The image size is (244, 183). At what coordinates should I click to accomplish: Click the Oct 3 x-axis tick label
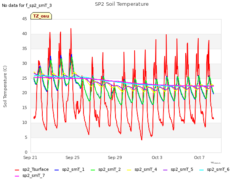tap(157, 157)
